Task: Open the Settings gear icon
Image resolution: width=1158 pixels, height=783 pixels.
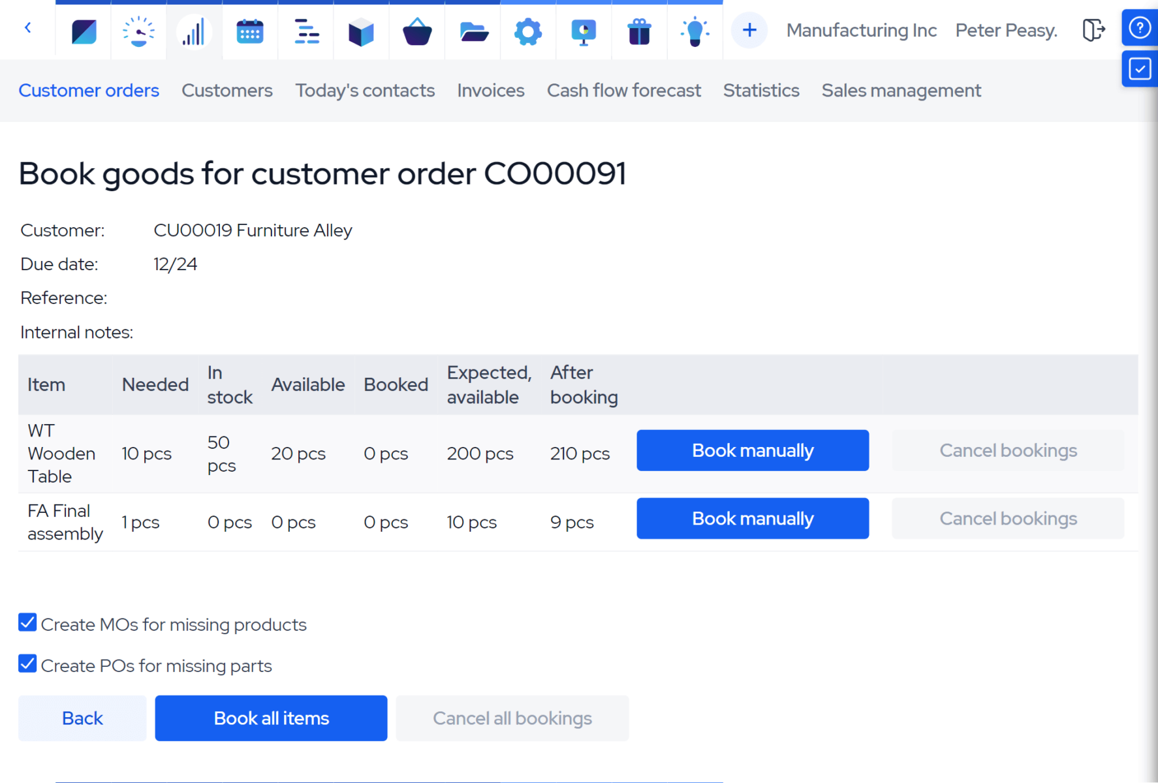Action: (x=527, y=31)
